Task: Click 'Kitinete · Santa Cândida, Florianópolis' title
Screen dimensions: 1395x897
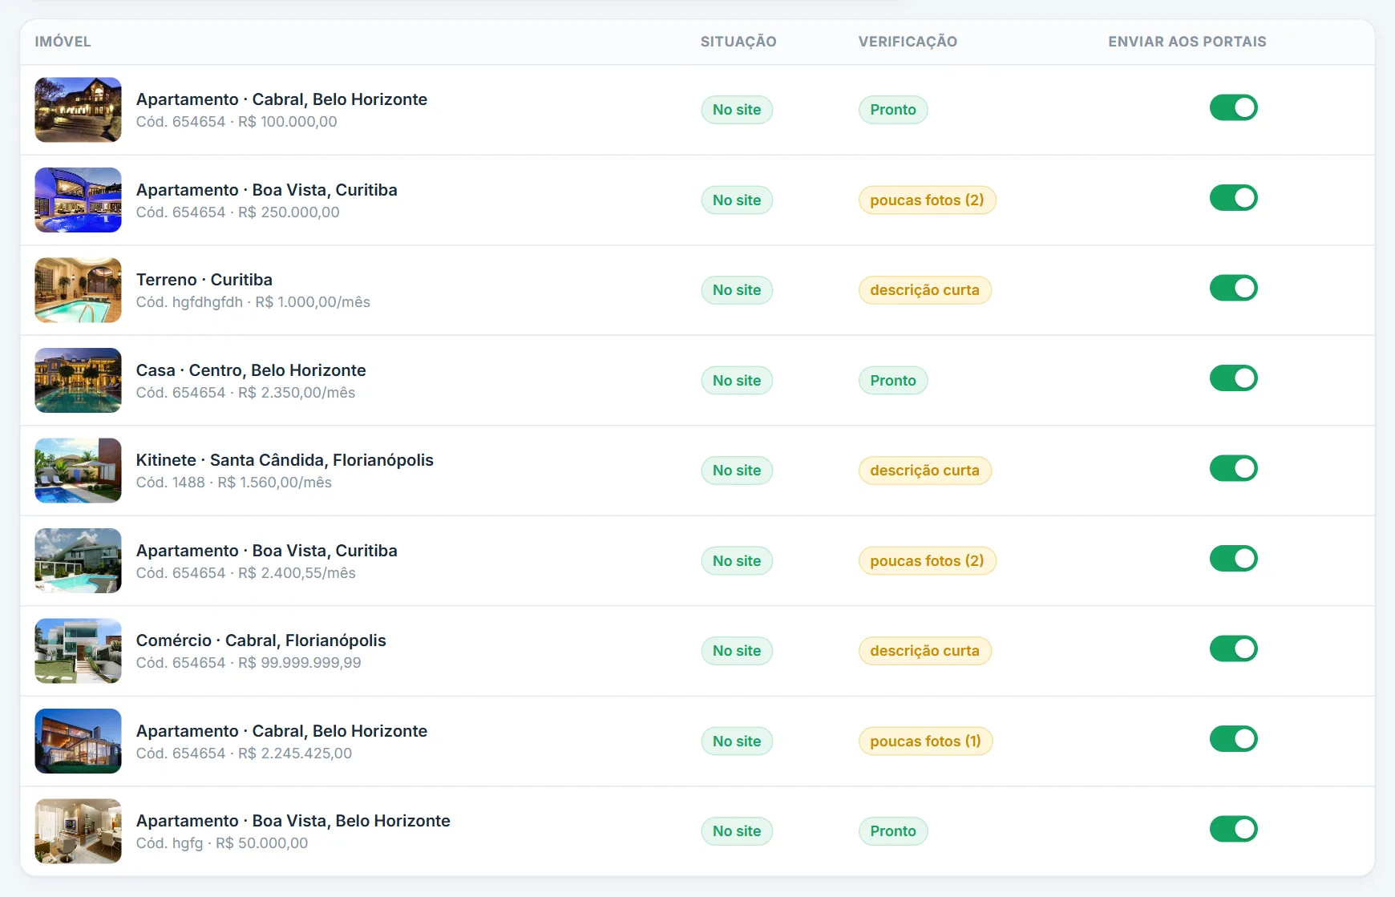Action: point(285,460)
